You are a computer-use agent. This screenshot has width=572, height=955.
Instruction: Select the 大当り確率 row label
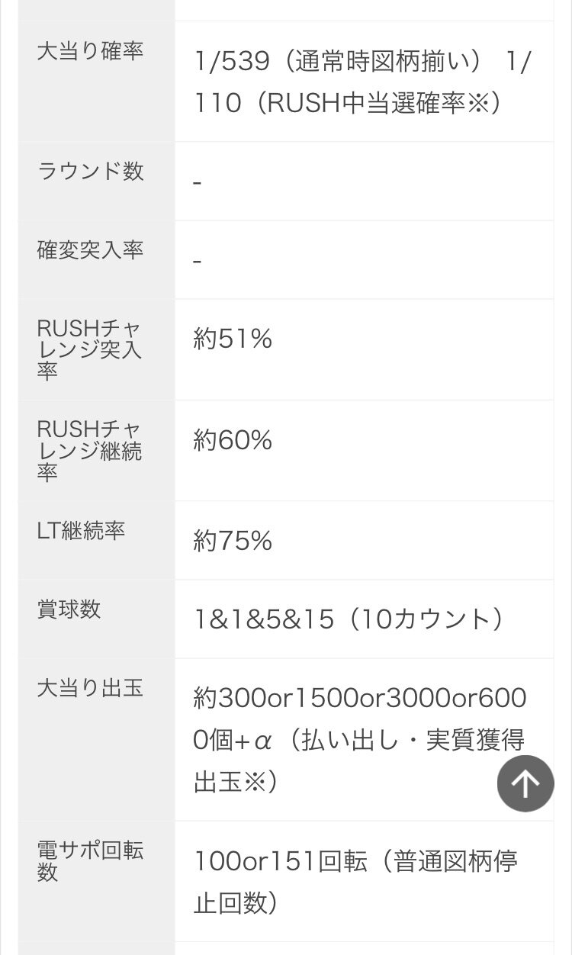click(x=90, y=52)
